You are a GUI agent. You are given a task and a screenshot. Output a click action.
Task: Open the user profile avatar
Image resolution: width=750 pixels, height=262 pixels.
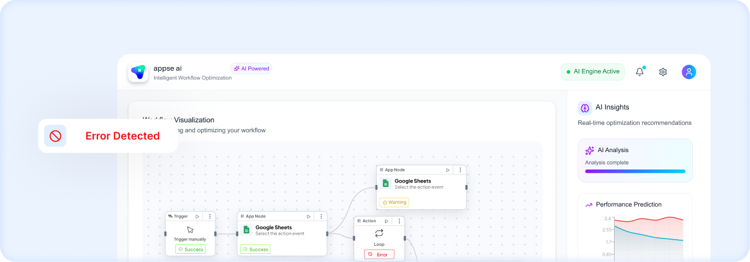pos(689,72)
